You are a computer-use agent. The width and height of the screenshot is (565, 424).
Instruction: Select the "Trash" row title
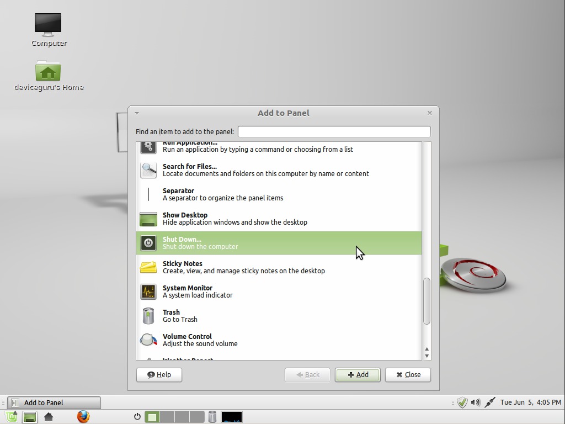click(x=171, y=312)
